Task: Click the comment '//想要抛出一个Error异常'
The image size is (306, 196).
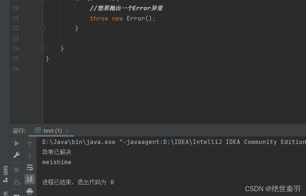Action: click(x=126, y=8)
